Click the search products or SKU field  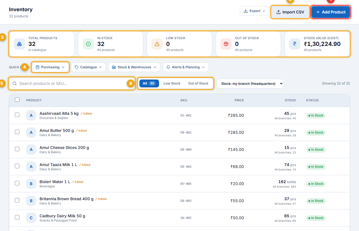pos(72,83)
